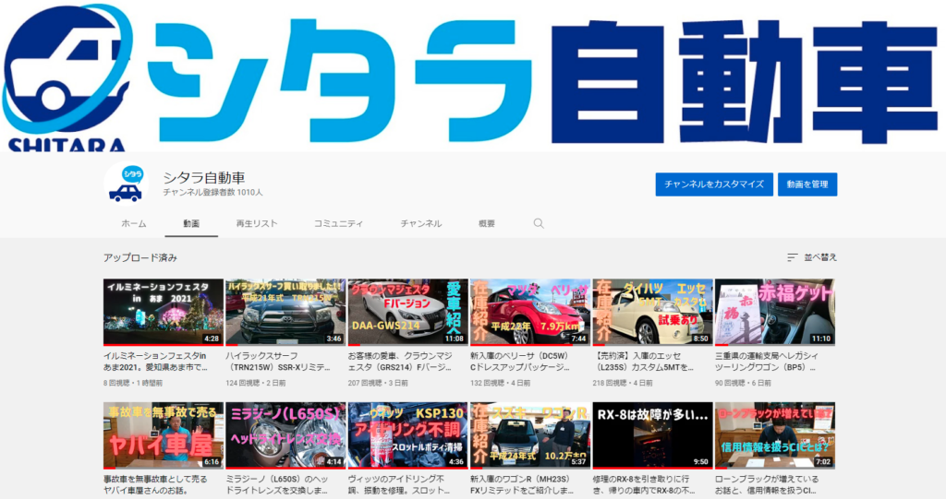Click the チャンネルをカスタマイズ button
Image resolution: width=946 pixels, height=499 pixels.
click(714, 184)
